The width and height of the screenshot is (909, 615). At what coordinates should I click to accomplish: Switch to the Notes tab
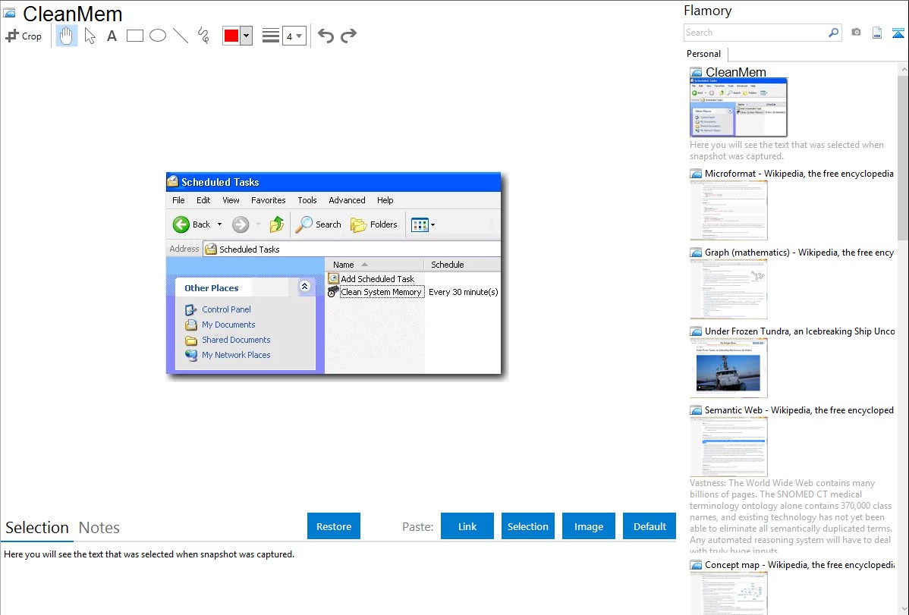pos(99,528)
